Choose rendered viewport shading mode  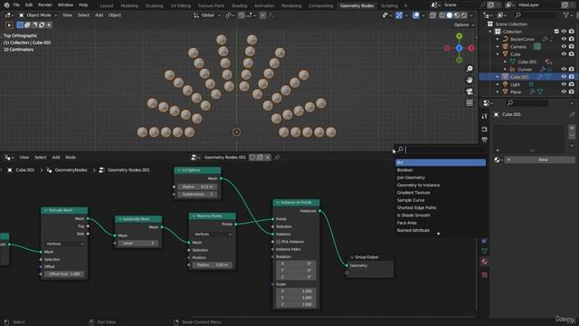(x=464, y=15)
